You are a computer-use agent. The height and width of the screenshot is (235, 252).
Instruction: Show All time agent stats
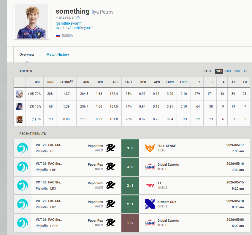245,71
